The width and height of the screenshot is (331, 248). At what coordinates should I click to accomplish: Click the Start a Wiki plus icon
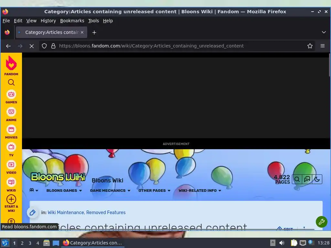11,199
